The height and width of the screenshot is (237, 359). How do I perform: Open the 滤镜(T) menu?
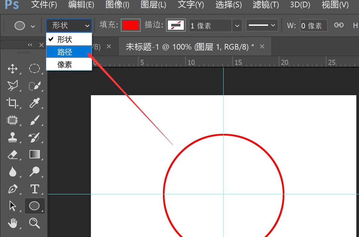click(266, 5)
